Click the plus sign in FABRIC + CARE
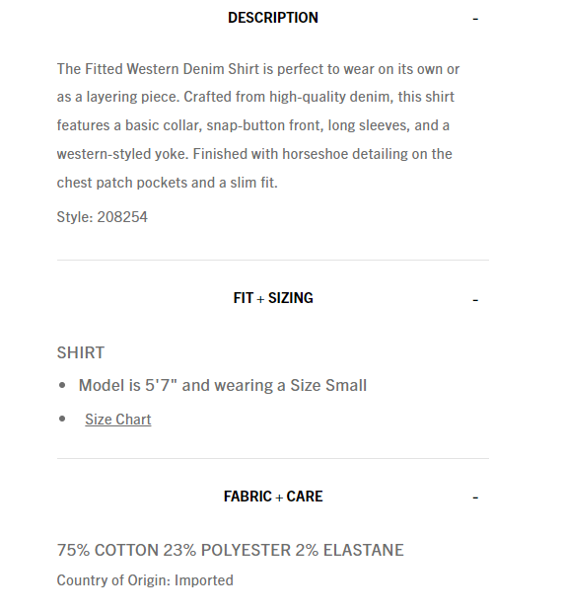Viewport: 565px width, 613px height. 279,498
